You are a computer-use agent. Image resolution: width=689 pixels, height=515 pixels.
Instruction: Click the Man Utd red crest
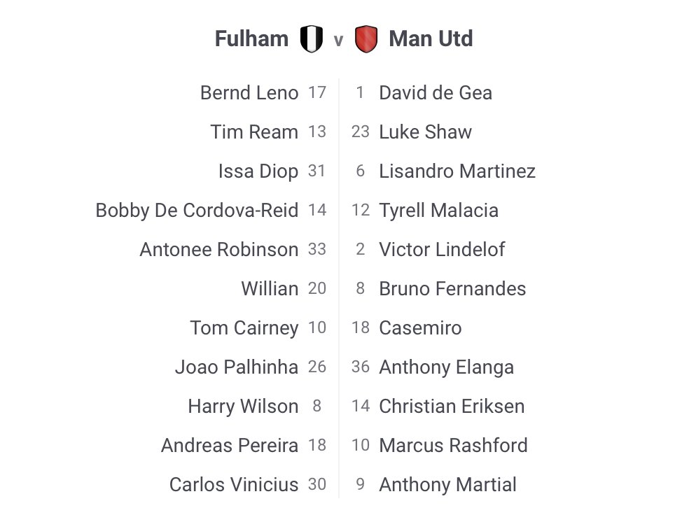tap(366, 39)
